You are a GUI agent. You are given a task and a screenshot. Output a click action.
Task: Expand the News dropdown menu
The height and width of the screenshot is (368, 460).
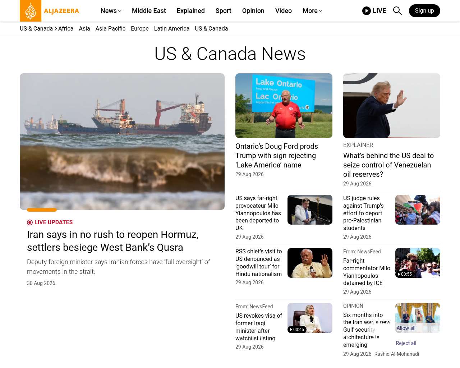[x=111, y=11]
